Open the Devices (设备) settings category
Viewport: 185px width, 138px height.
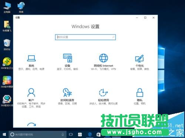click(x=67, y=62)
